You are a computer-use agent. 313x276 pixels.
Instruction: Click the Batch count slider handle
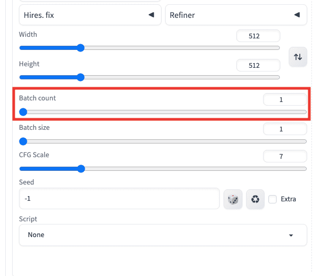point(23,112)
